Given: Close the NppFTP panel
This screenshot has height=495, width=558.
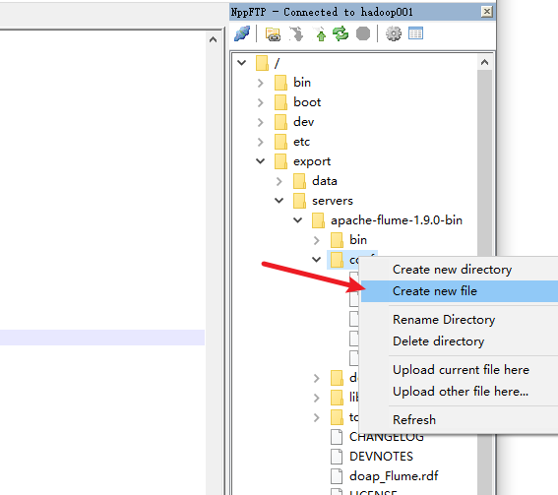Looking at the screenshot, I should click(487, 12).
